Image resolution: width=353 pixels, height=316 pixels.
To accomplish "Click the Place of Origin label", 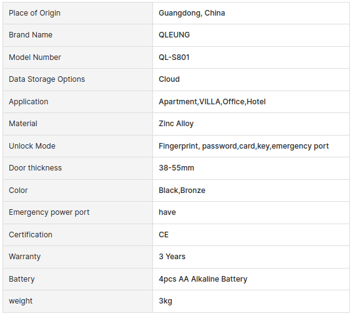I will (34, 13).
